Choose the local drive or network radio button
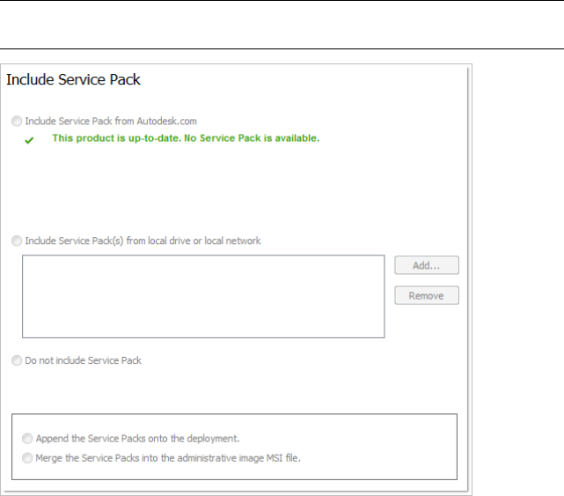 click(x=18, y=241)
